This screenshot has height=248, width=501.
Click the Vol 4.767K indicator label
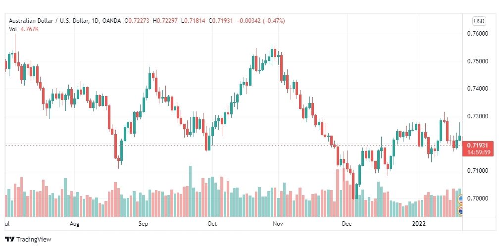[24, 29]
